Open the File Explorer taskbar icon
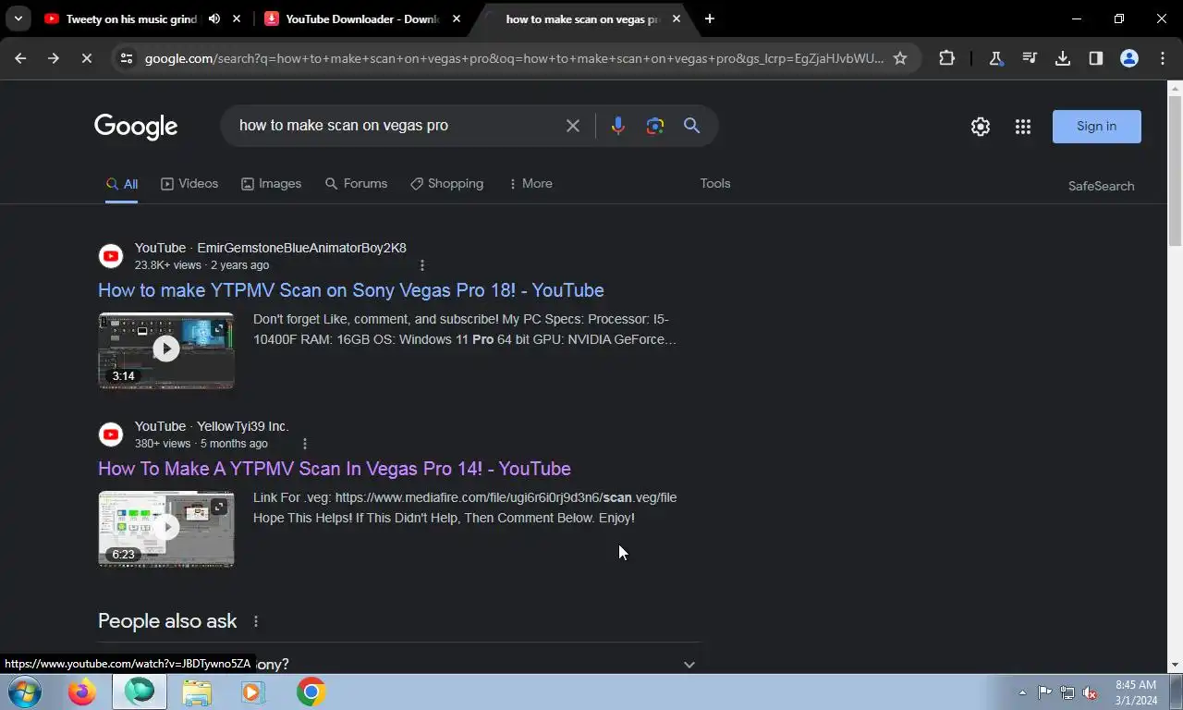 point(196,692)
